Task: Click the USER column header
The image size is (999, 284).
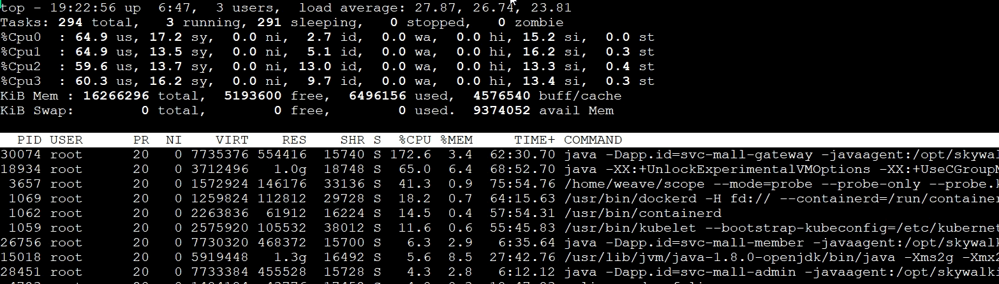Action: click(66, 140)
